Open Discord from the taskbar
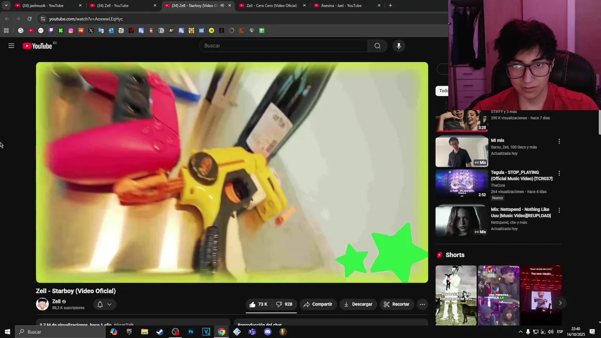Image resolution: width=601 pixels, height=338 pixels. pos(268,332)
